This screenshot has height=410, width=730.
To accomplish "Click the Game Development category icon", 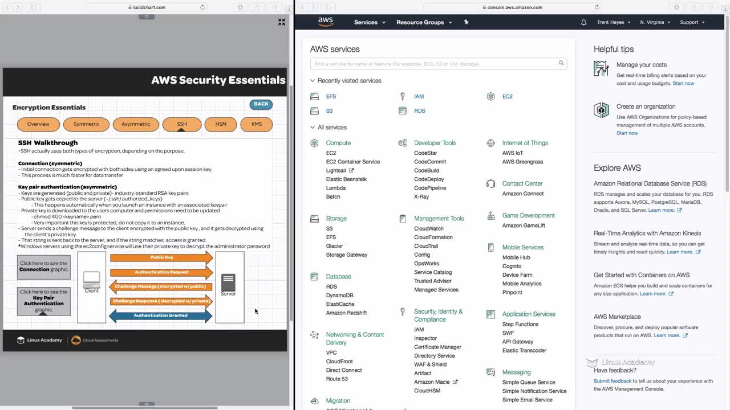I will [x=490, y=216].
